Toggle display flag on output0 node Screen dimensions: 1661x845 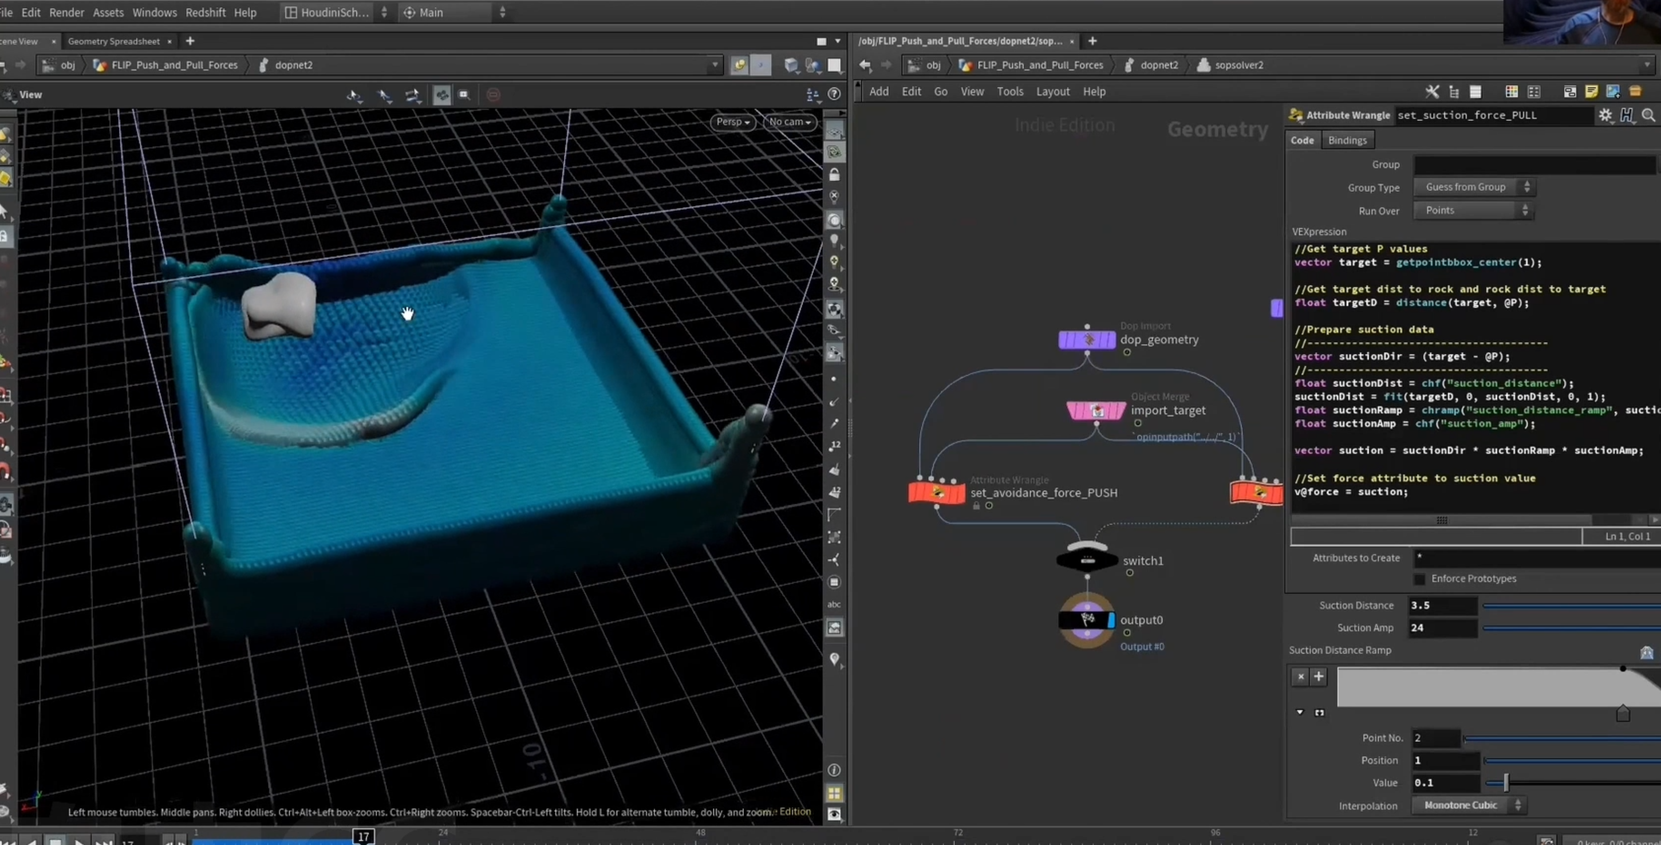click(1111, 621)
